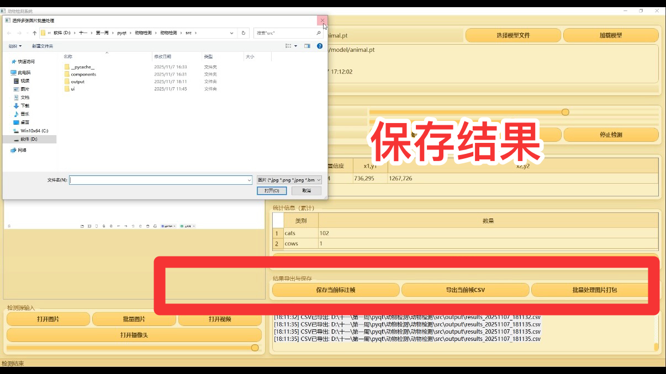Select 软件 (D:) drive in sidebar

click(29, 139)
